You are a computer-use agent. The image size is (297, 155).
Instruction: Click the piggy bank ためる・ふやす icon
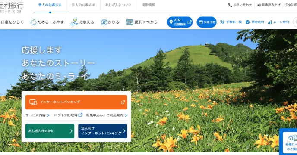coord(33,22)
